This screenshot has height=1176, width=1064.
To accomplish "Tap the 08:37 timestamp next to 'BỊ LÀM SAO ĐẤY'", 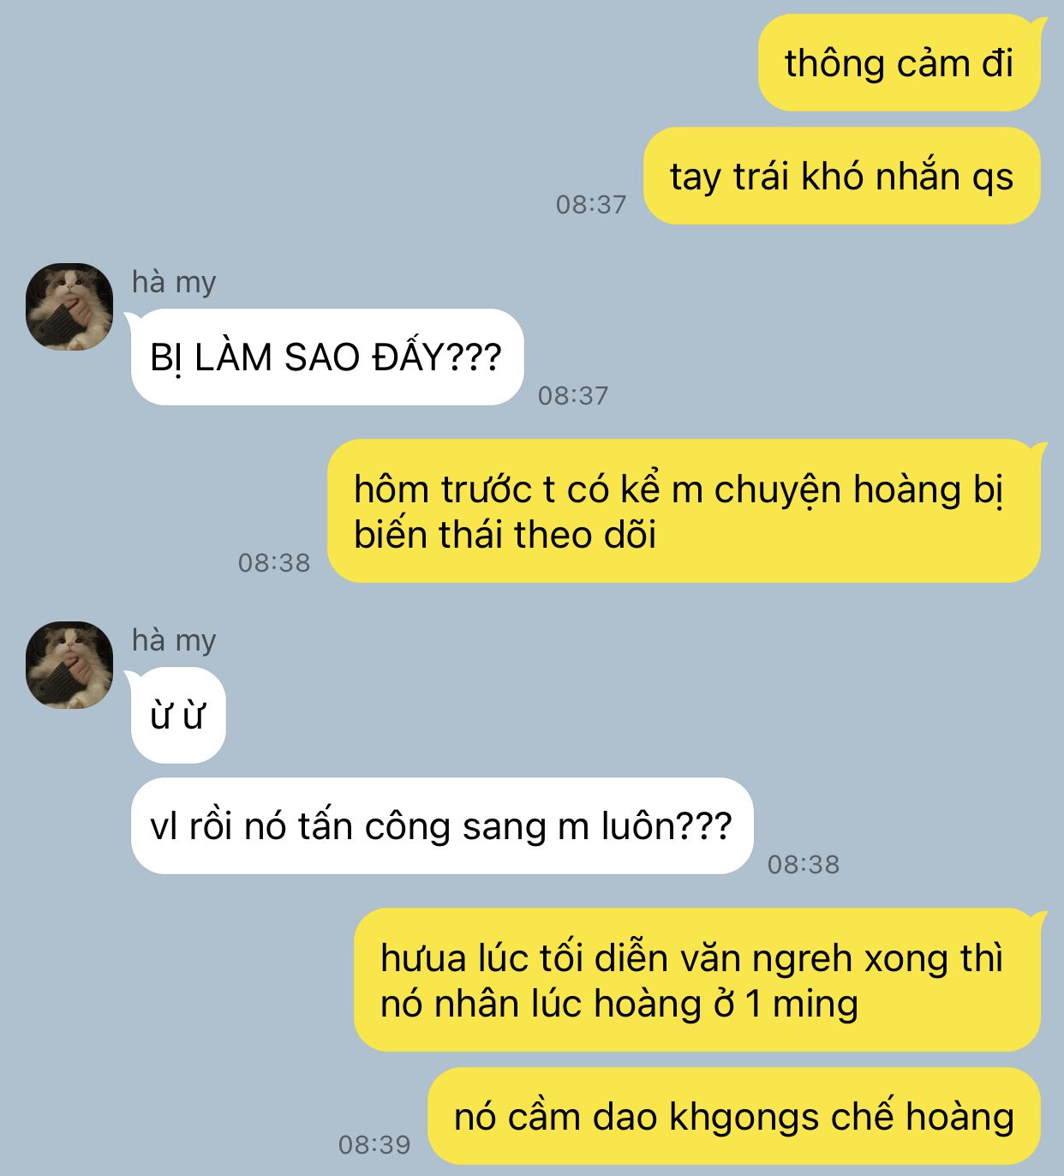I will pyautogui.click(x=573, y=395).
